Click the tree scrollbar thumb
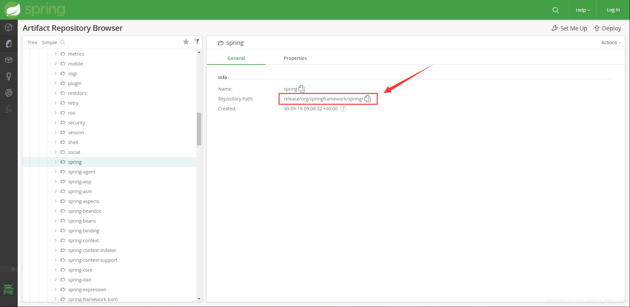 pyautogui.click(x=199, y=129)
